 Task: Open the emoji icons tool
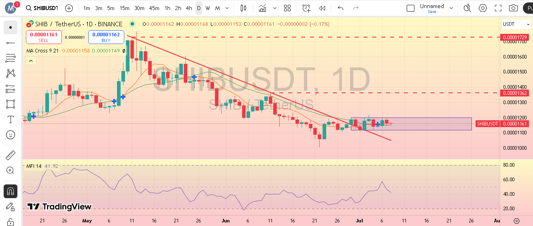(11, 135)
